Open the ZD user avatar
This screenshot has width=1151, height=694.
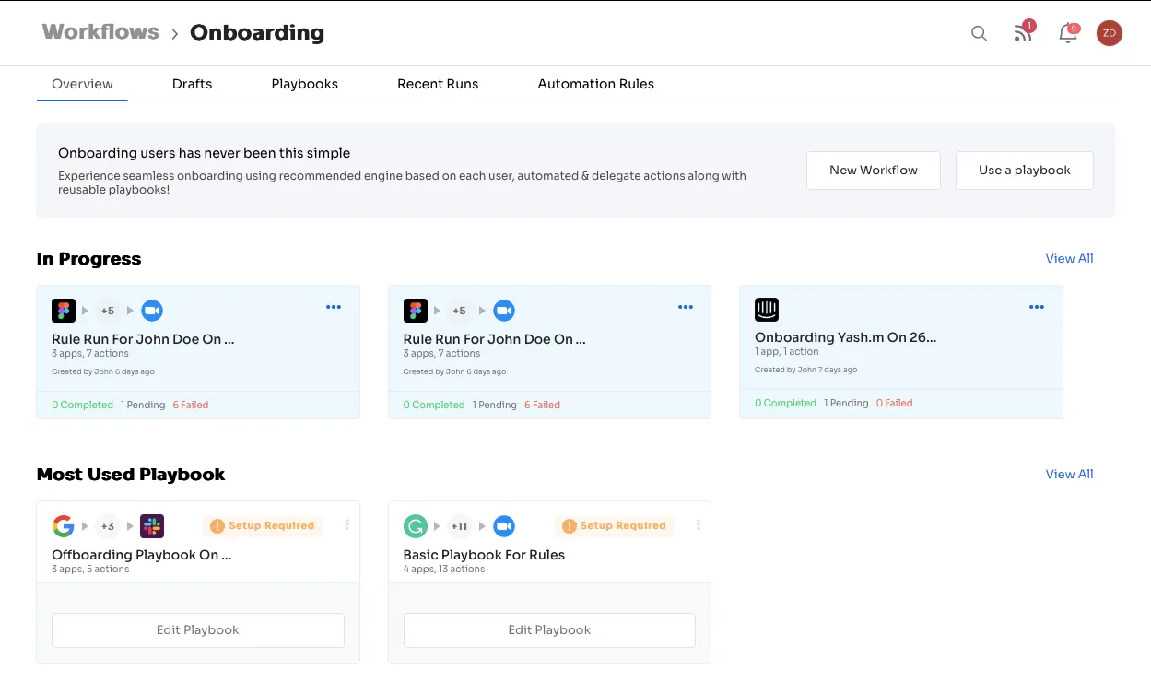(x=1109, y=33)
